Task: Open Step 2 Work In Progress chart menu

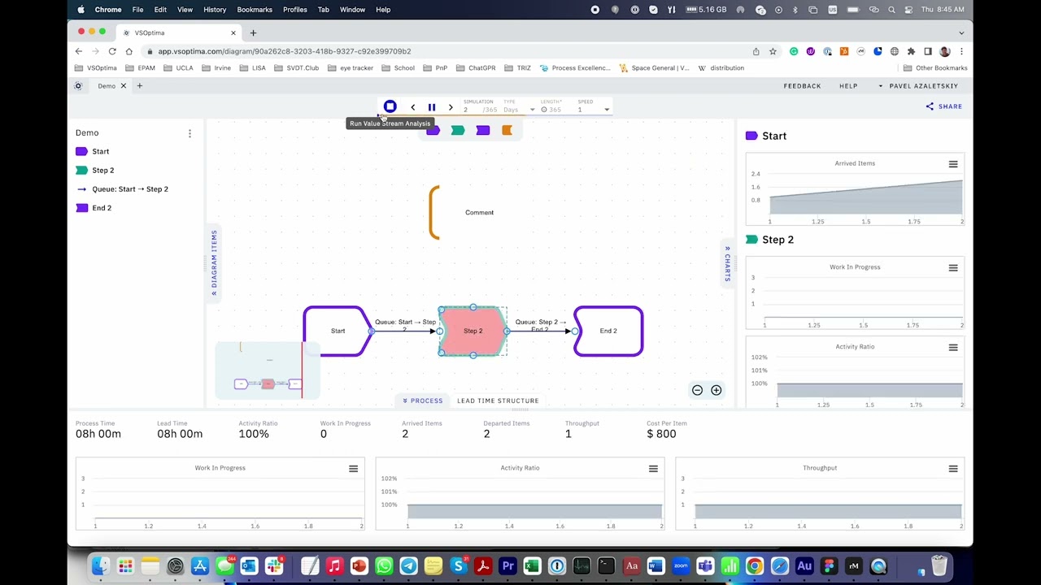Action: (x=953, y=267)
